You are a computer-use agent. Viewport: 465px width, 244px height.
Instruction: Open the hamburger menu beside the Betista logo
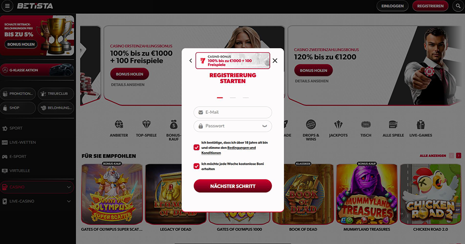(7, 6)
